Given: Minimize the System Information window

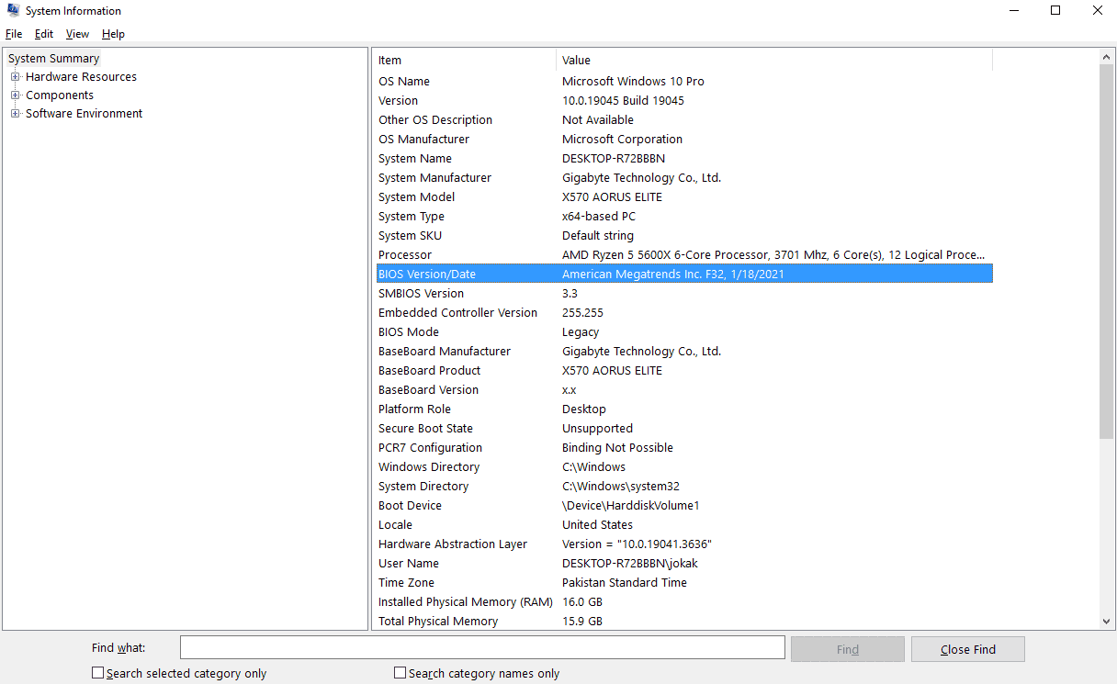Looking at the screenshot, I should pyautogui.click(x=1014, y=11).
